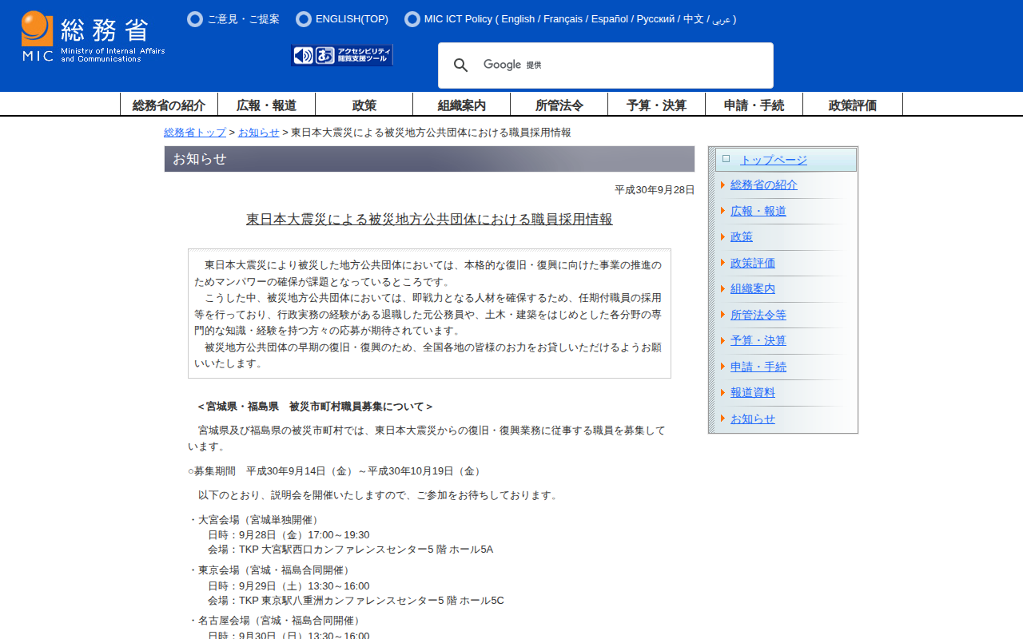Image resolution: width=1023 pixels, height=639 pixels.
Task: Click the search magnifier icon
Action: pos(461,65)
